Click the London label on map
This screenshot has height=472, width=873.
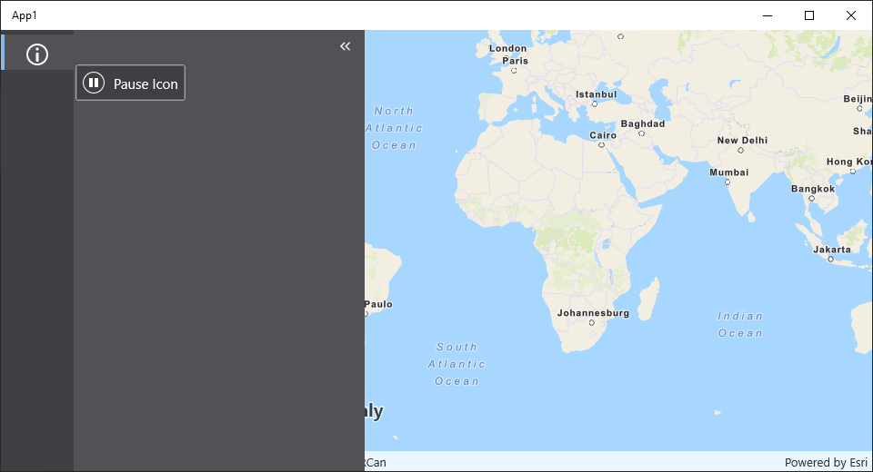coord(507,48)
